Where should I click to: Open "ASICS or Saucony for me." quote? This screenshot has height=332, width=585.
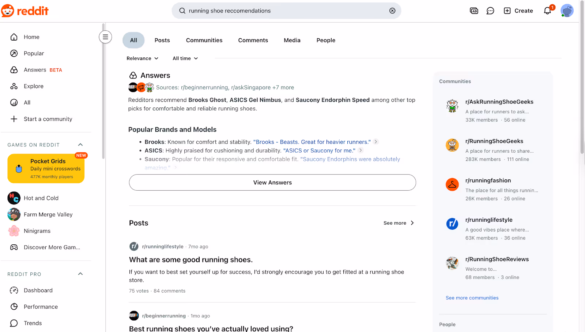[319, 150]
